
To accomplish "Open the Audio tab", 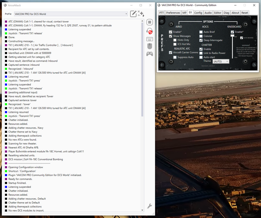I will [x=208, y=12].
